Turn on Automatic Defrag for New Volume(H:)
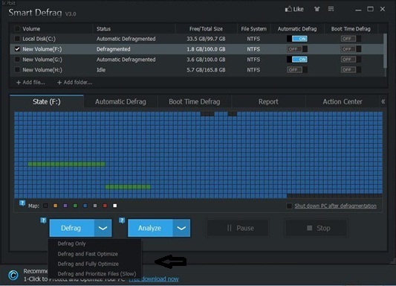This screenshot has height=286, width=396. coord(297,70)
